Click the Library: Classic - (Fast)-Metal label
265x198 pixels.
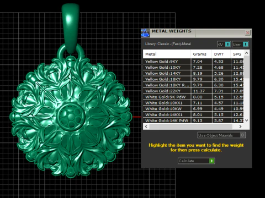[x=168, y=44]
